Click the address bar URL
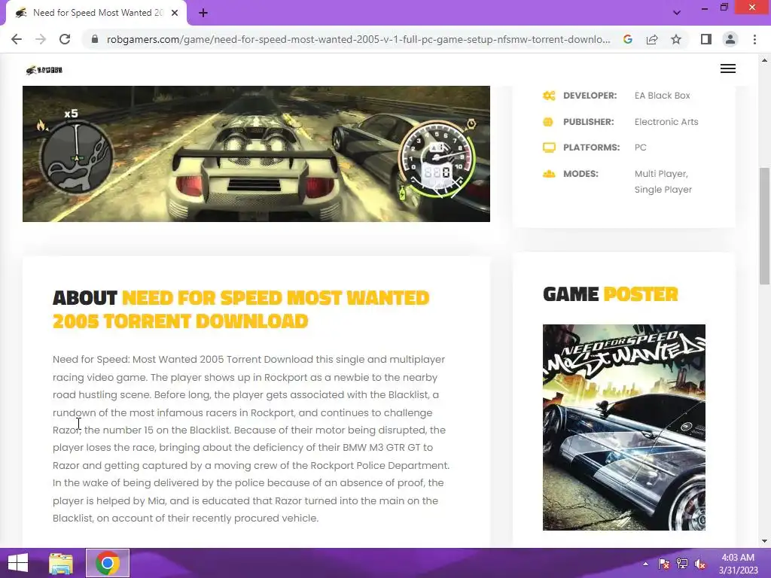Screen dimensions: 771x578 (x=358, y=39)
